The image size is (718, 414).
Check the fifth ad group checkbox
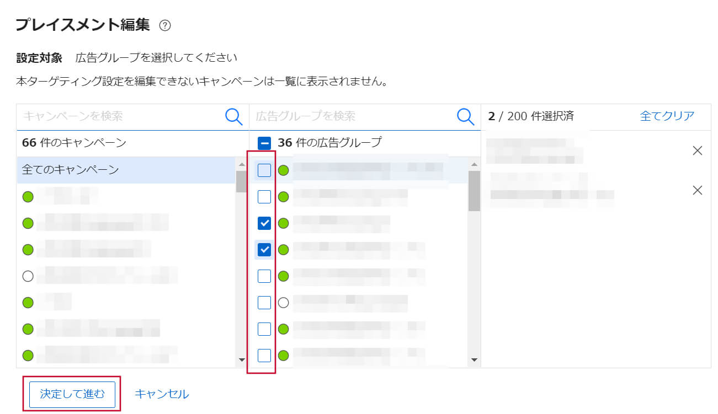[x=265, y=276]
